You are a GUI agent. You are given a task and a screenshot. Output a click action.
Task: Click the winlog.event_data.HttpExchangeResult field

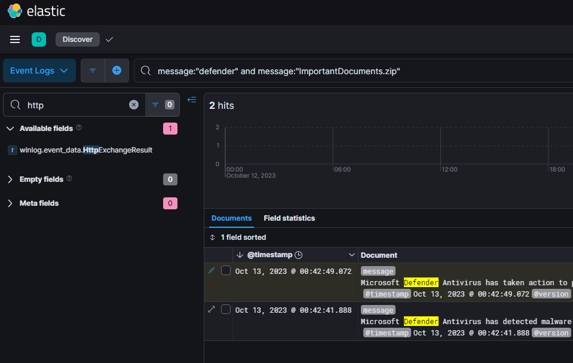(85, 150)
